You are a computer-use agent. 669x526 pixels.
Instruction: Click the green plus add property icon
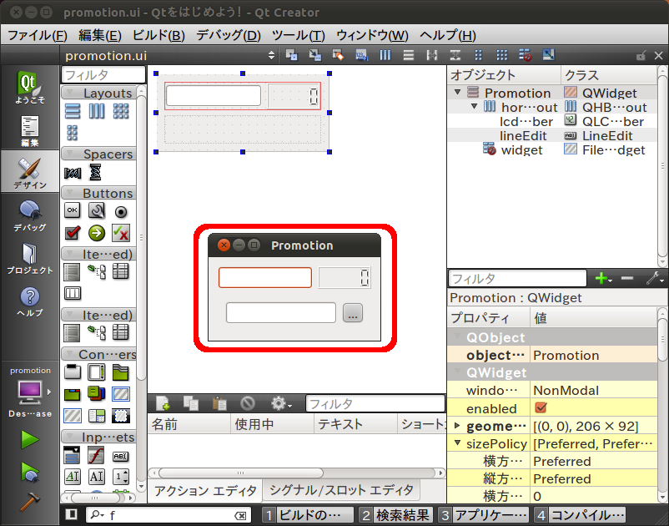tap(601, 279)
